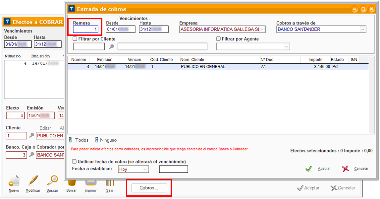The height and width of the screenshot is (199, 380).
Task: Open the Cobros a través de dropdown
Action: point(362,30)
